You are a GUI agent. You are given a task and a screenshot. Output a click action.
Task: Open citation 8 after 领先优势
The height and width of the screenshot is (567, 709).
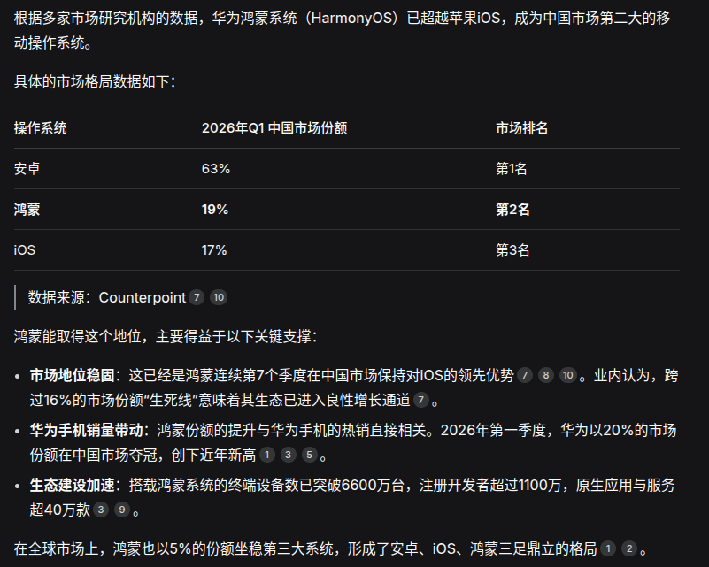coord(546,375)
